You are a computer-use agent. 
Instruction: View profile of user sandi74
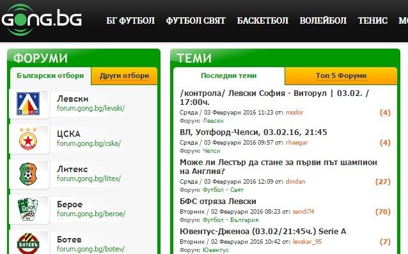pos(303,212)
